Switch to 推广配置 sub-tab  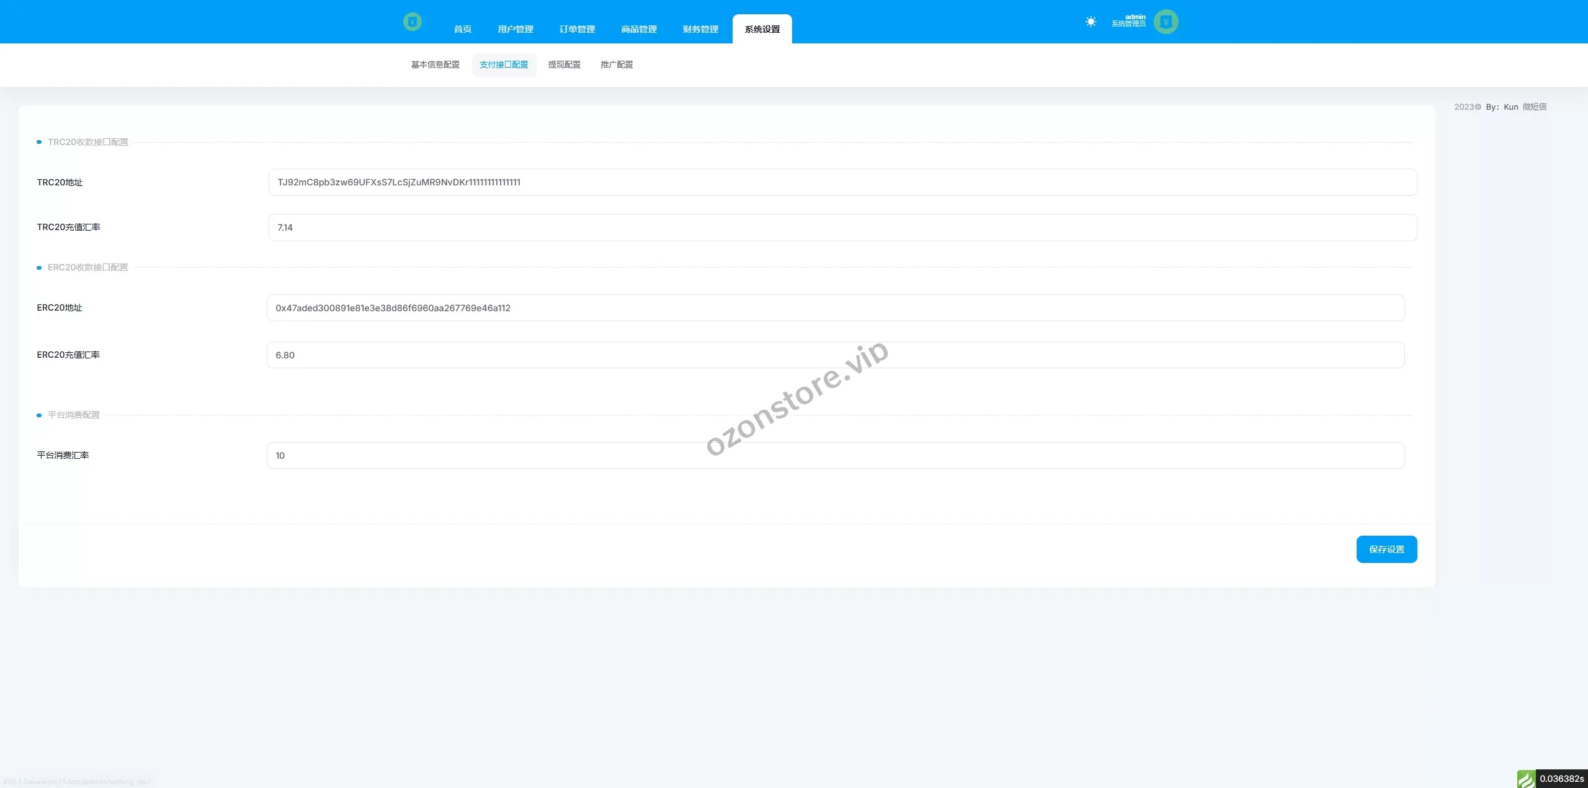[616, 64]
